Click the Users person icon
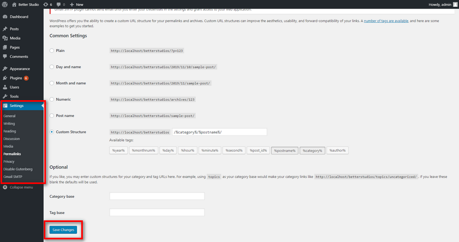Viewport: 459px width, 242px height. tap(5, 87)
